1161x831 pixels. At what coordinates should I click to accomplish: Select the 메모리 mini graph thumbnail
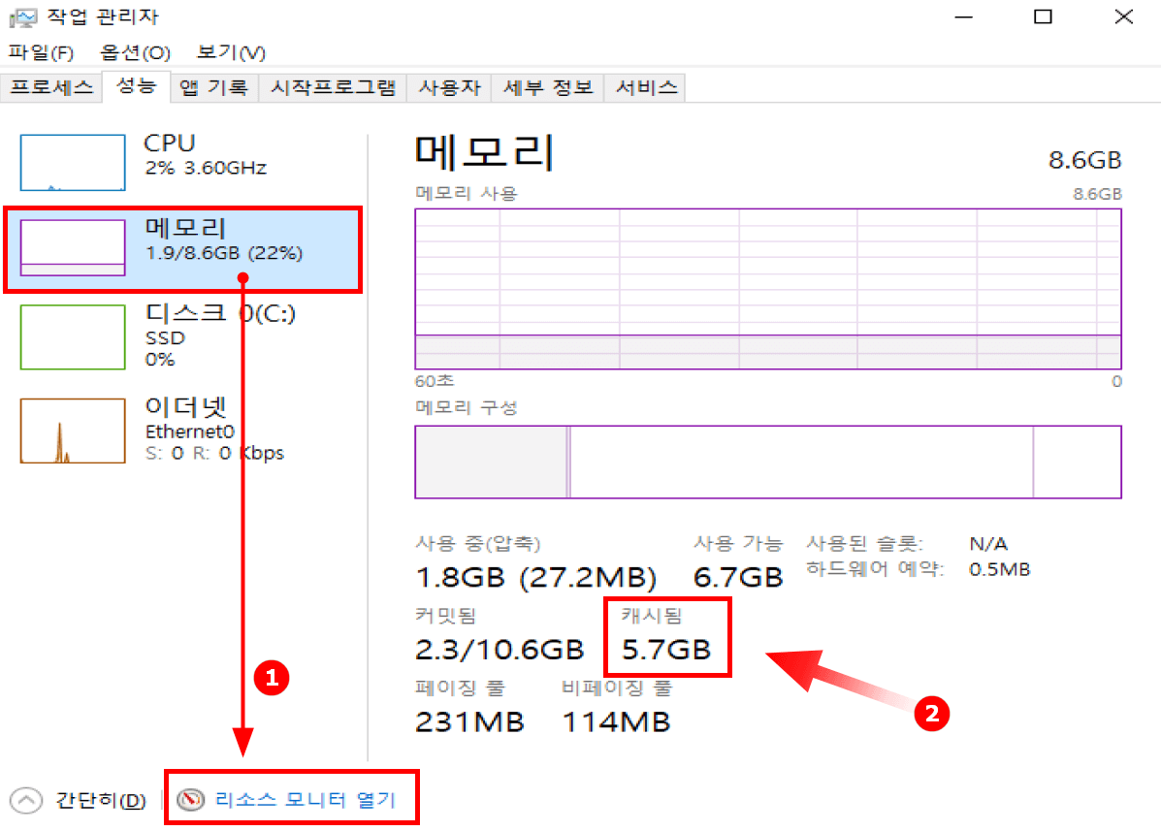tap(73, 247)
